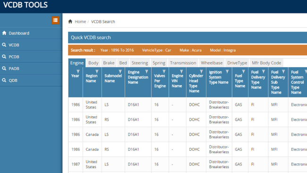Click the 'VehicleType : Car' text
The image size is (307, 173).
click(x=157, y=50)
